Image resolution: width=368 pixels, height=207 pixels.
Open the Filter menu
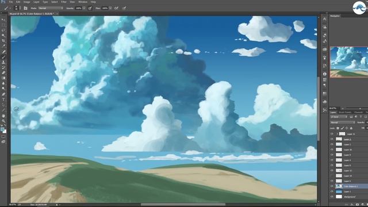click(64, 2)
